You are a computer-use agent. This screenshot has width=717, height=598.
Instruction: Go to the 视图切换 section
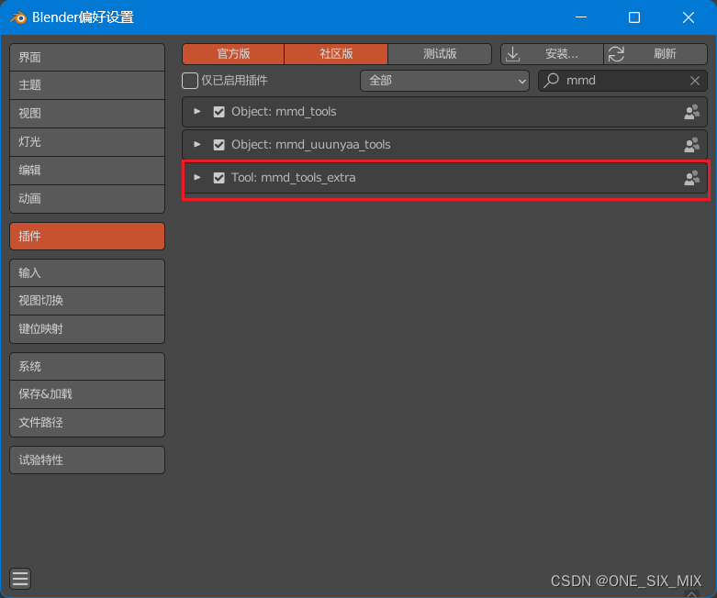[87, 301]
